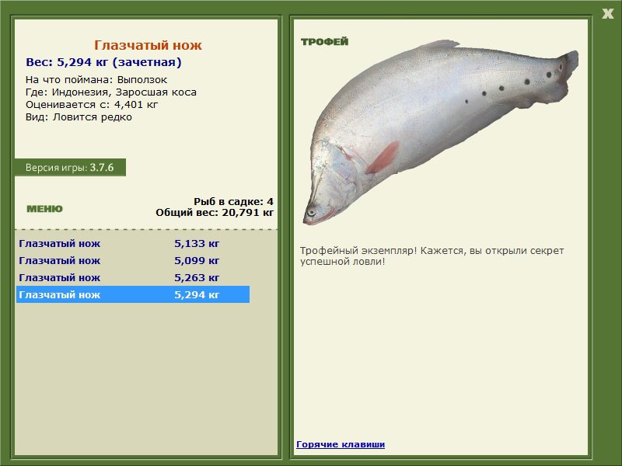Click the Где: Индонезия, Заросшая коса line
The width and height of the screenshot is (622, 466).
111,92
